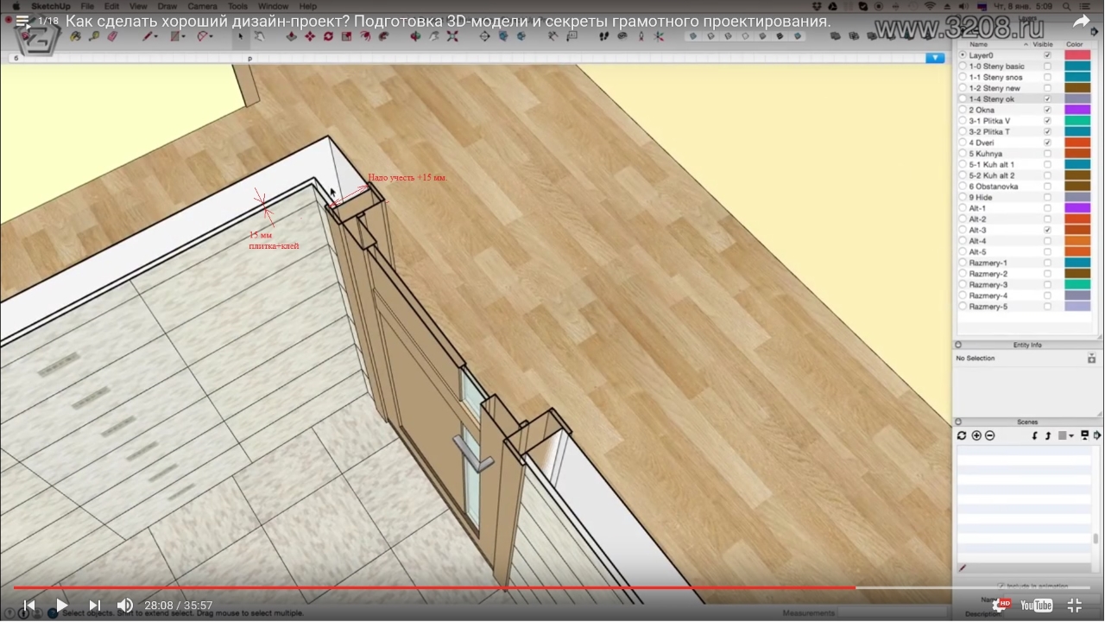Click the Layer0 color swatch

[1077, 55]
